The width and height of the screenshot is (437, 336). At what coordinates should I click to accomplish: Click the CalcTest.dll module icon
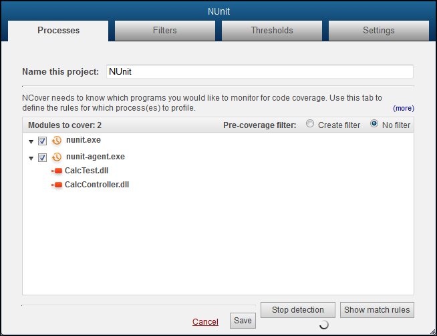pyautogui.click(x=57, y=171)
